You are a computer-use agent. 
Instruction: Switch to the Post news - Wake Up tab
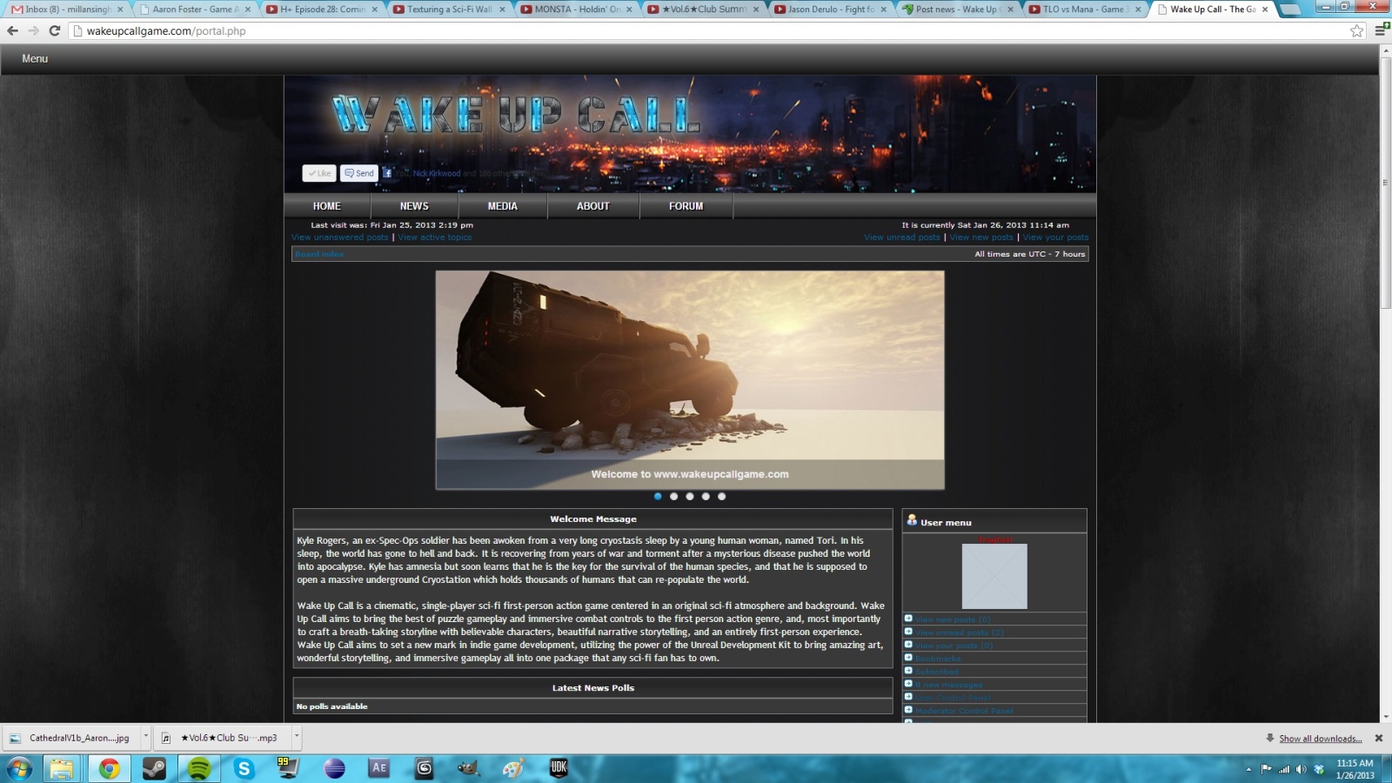pos(958,10)
